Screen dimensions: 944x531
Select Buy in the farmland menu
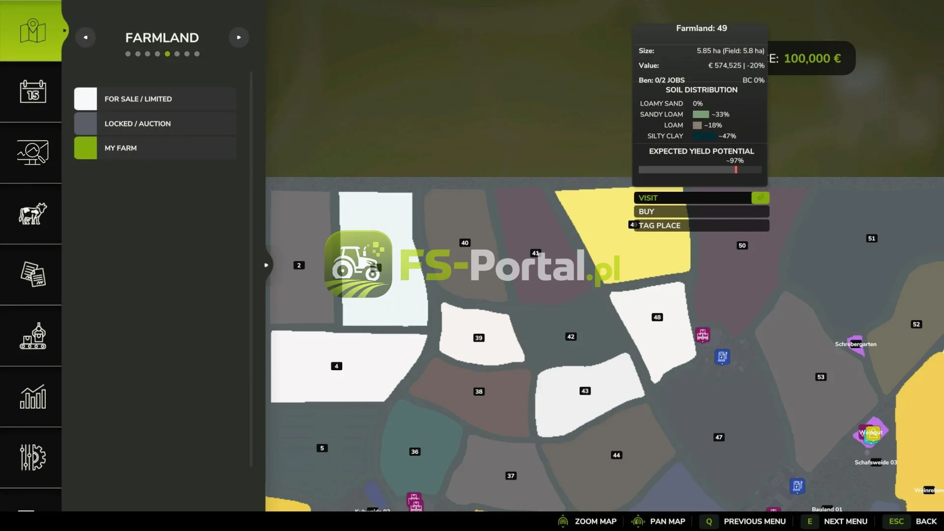pyautogui.click(x=702, y=211)
